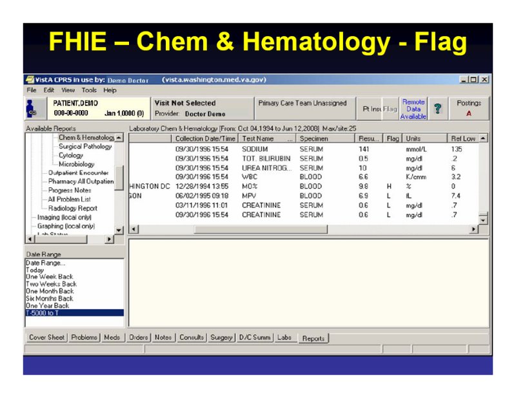Viewport: 516px width, 398px height.
Task: Open the Edit menu
Action: (x=49, y=90)
